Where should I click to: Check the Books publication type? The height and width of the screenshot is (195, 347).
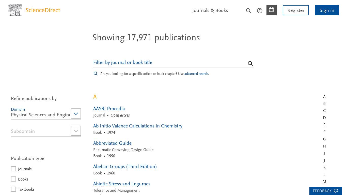point(13,179)
